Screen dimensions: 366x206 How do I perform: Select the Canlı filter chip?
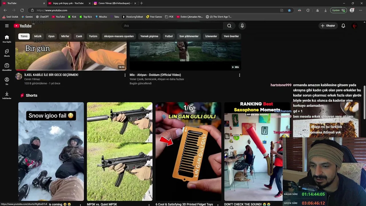click(79, 36)
